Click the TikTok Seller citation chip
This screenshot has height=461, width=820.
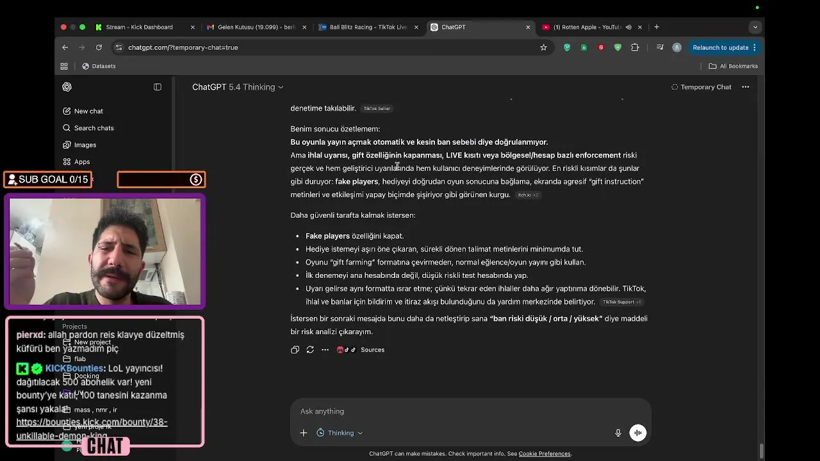coord(377,108)
